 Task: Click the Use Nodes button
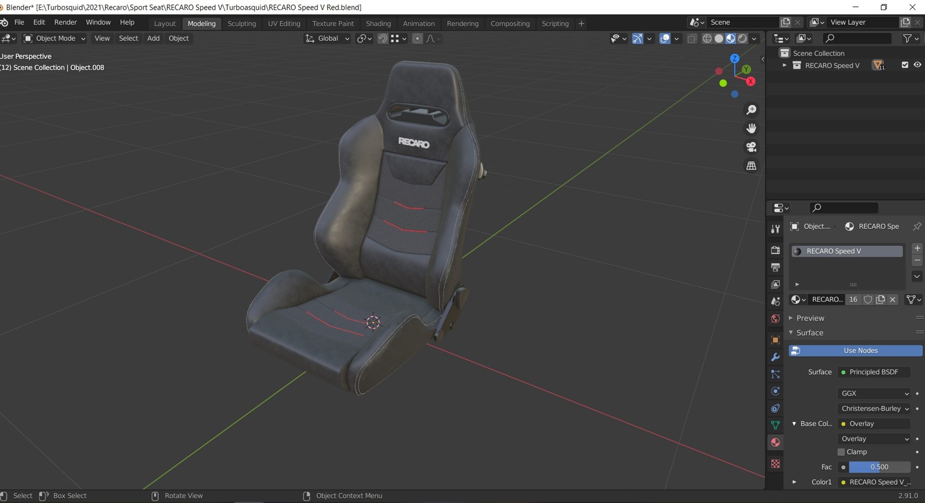[x=856, y=350]
